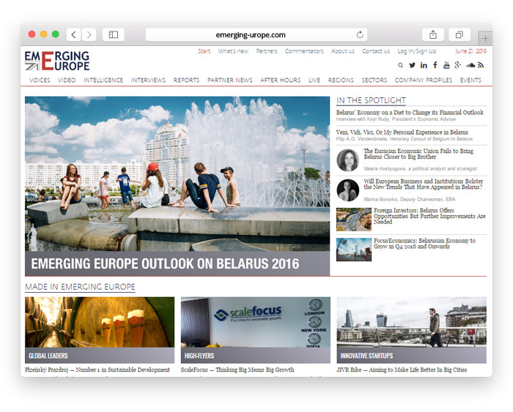
Task: Open a new tab with plus button
Action: click(485, 39)
